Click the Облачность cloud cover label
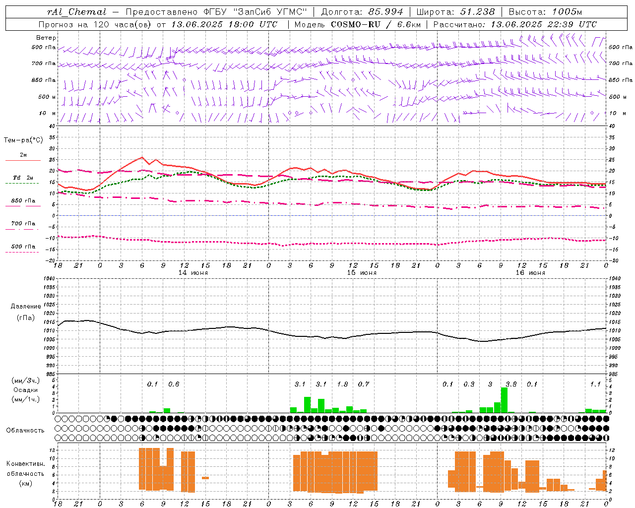Viewport: 635px width, 508px height. [25, 431]
